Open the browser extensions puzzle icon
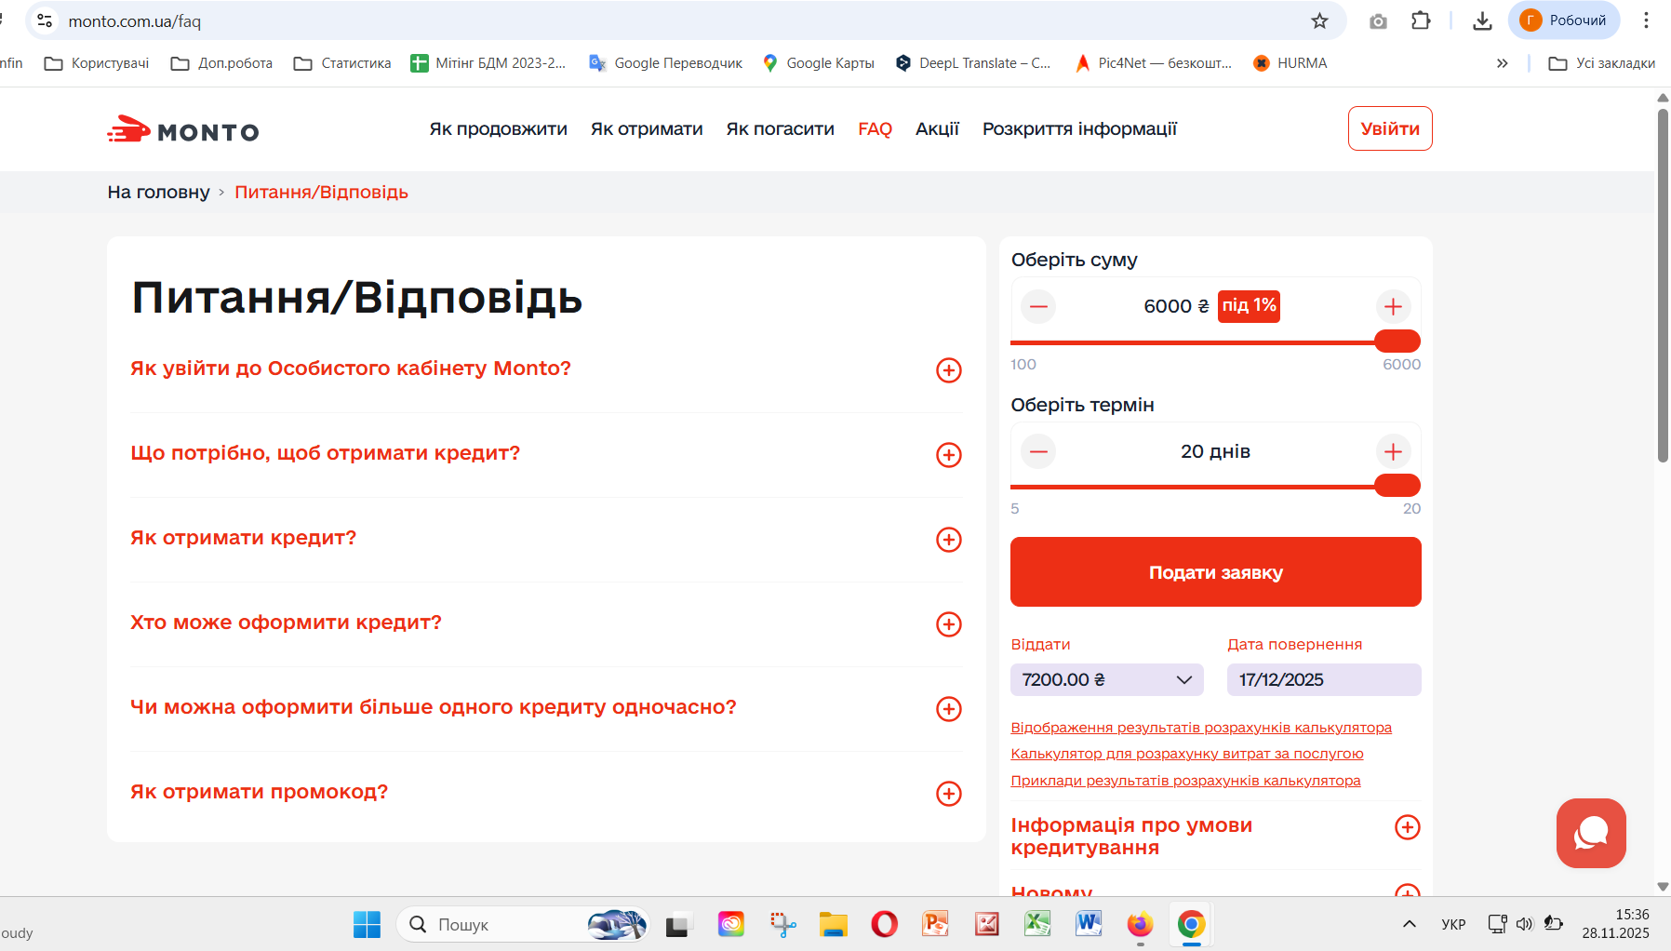The height and width of the screenshot is (951, 1671). pyautogui.click(x=1421, y=20)
